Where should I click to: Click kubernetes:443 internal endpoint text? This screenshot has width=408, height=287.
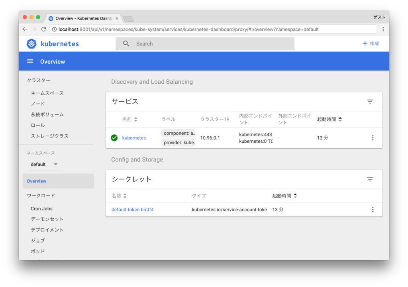[255, 134]
